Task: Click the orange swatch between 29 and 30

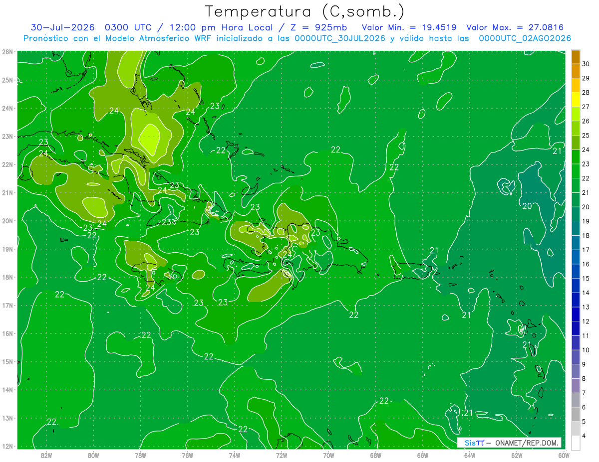Action: (576, 71)
